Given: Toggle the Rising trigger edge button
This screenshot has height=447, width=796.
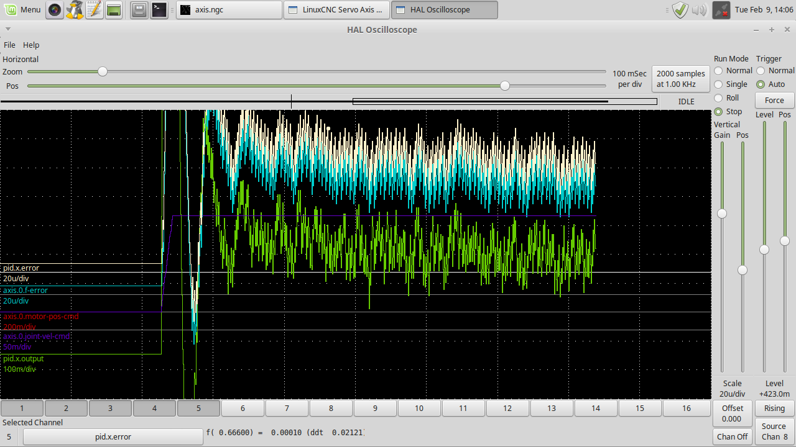Looking at the screenshot, I should [x=774, y=408].
